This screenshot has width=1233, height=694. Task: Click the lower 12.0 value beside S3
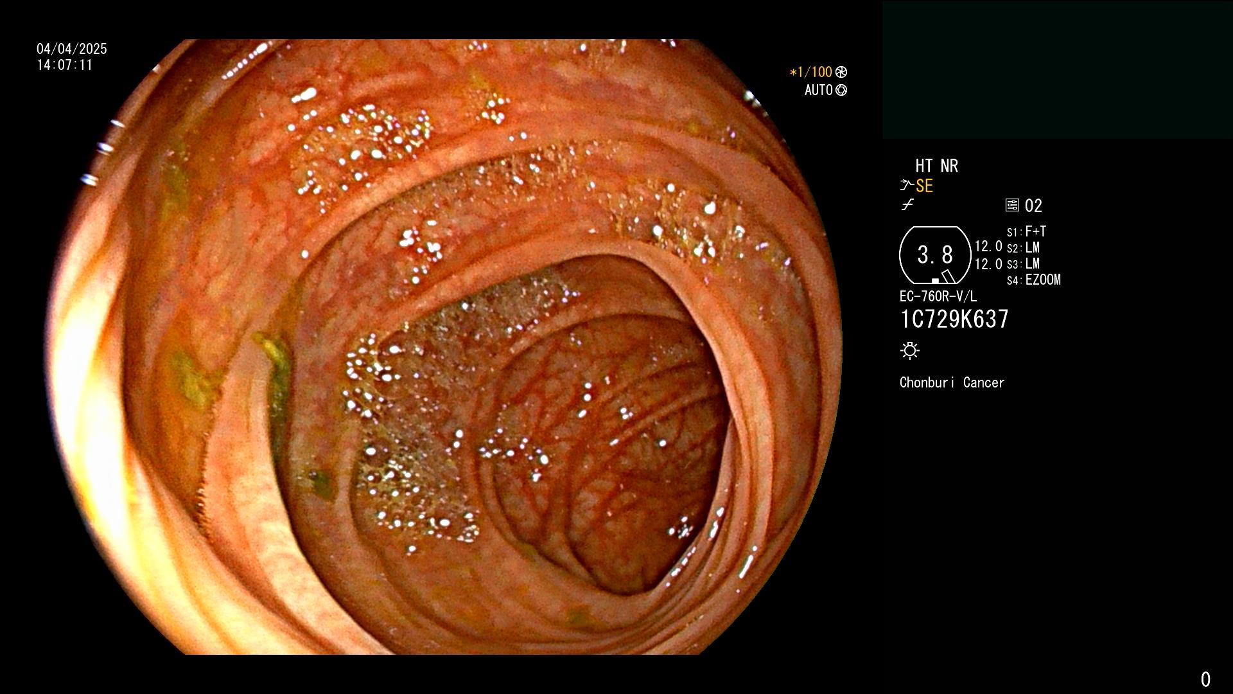pyautogui.click(x=988, y=264)
